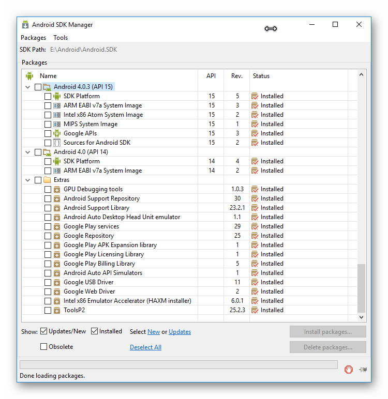The height and width of the screenshot is (399, 388).
Task: Collapse the Extras group
Action: point(28,180)
